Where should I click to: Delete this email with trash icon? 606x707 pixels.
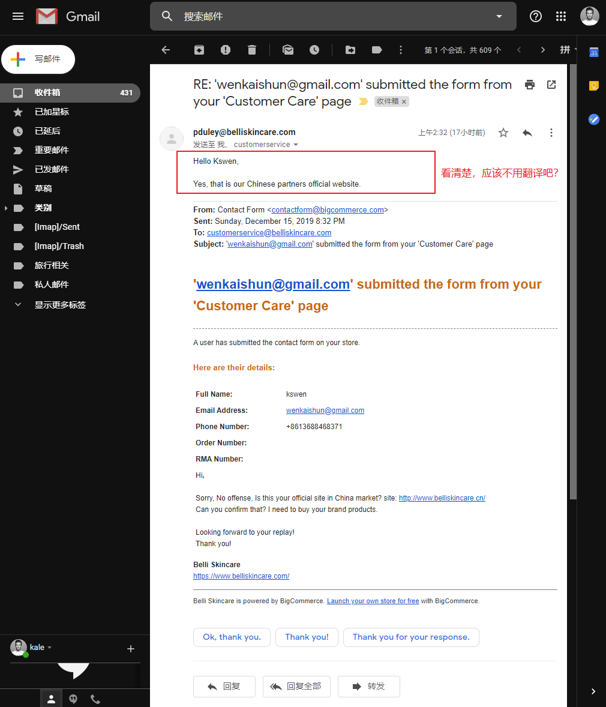point(252,50)
